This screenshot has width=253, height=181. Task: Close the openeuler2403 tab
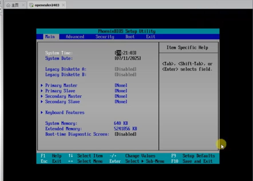tap(64, 5)
